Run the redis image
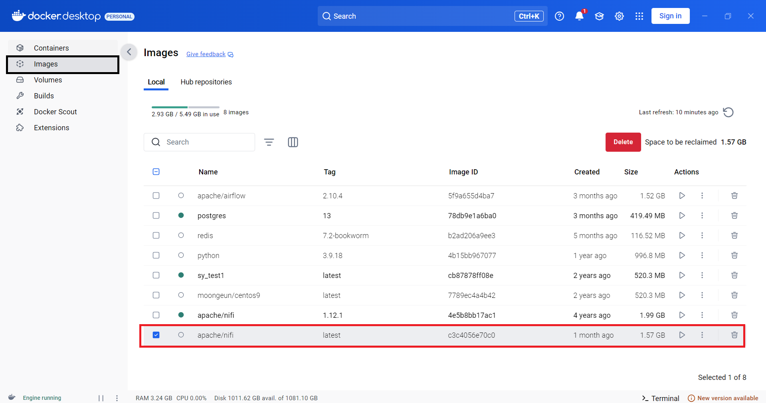Image resolution: width=766 pixels, height=403 pixels. pyautogui.click(x=682, y=235)
